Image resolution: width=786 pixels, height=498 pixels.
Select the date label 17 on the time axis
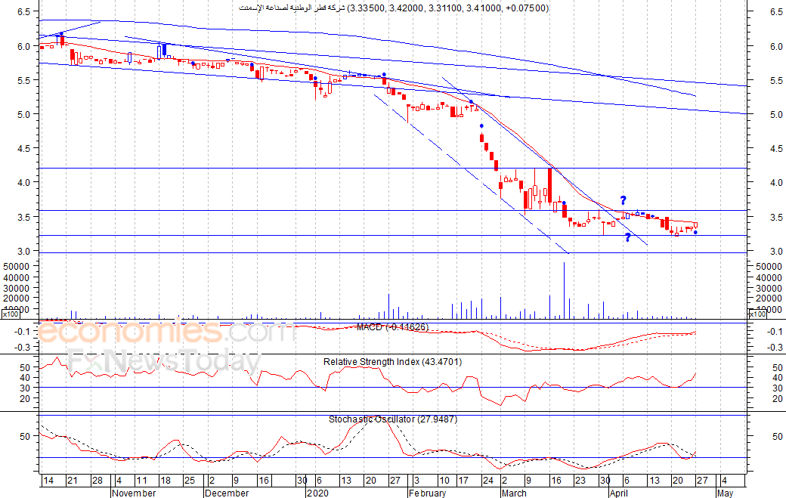[x=464, y=481]
